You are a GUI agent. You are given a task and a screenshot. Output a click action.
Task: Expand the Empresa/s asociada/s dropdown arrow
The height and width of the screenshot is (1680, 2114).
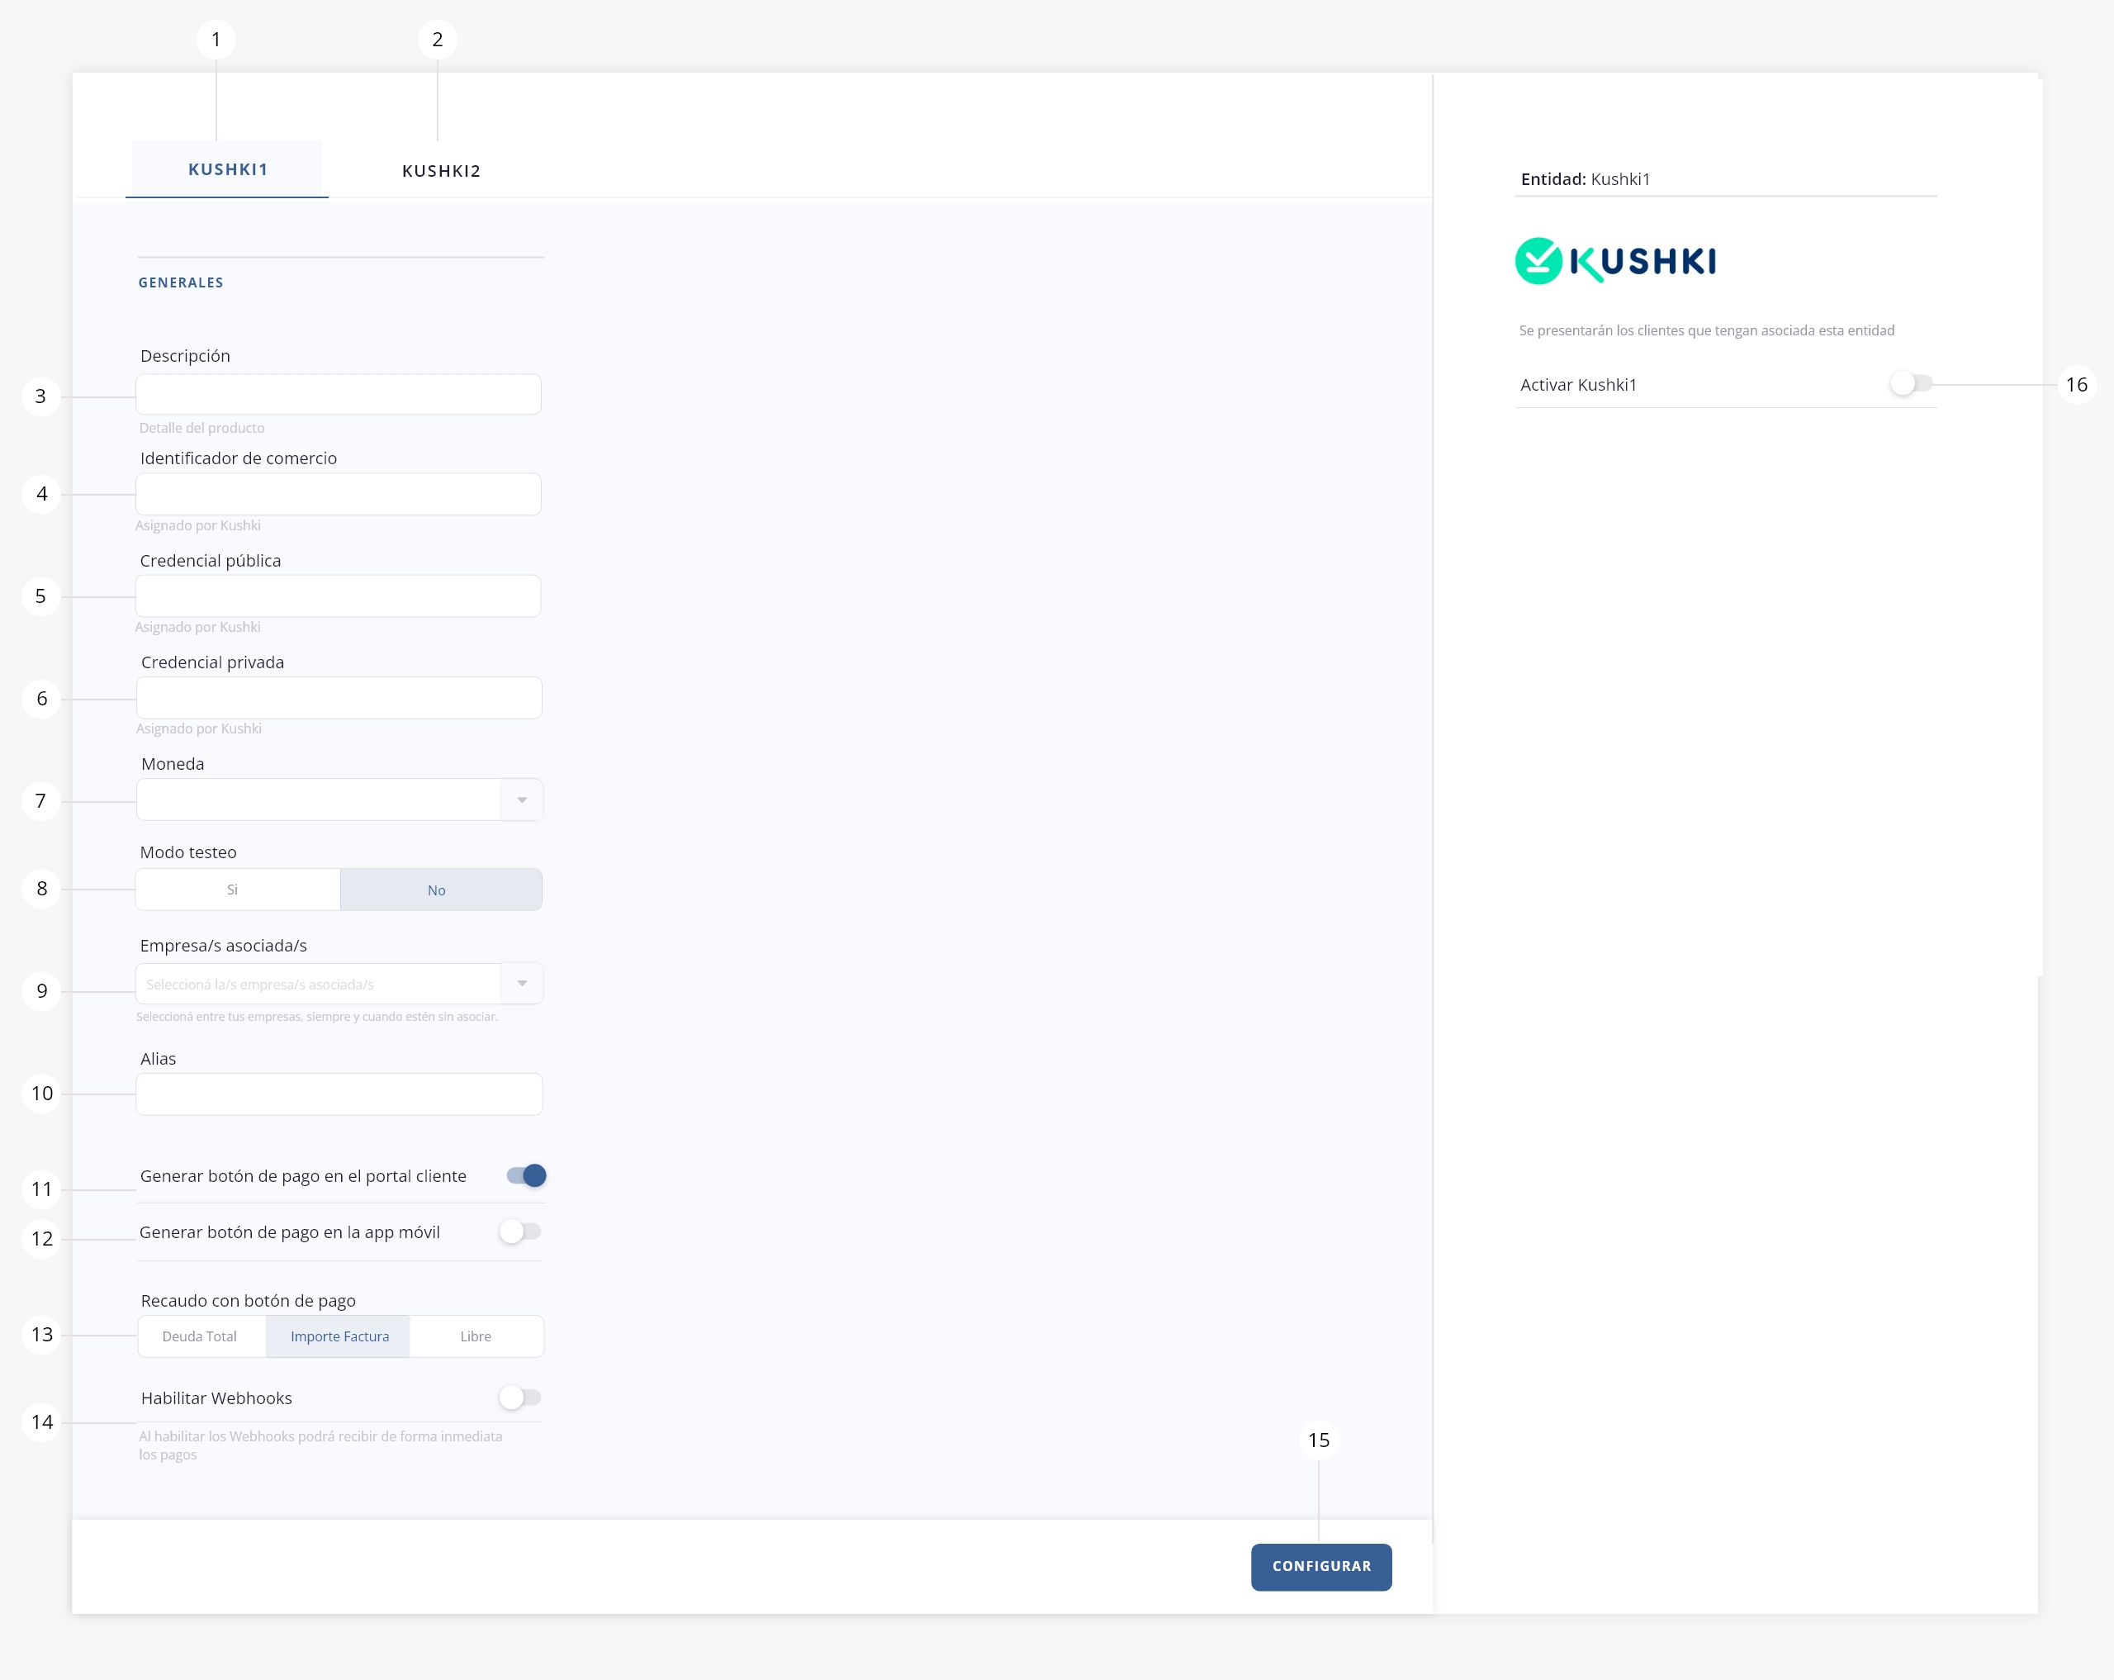click(x=523, y=984)
